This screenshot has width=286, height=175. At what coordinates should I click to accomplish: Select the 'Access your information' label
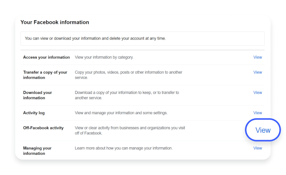click(x=46, y=57)
